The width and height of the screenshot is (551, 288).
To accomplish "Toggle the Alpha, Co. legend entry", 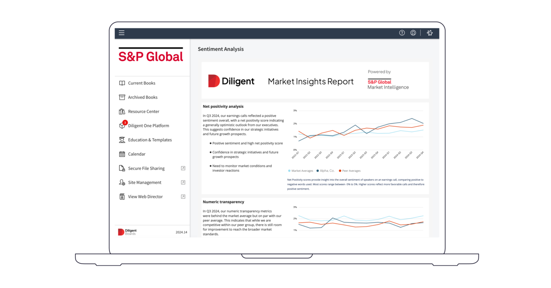I will point(326,170).
